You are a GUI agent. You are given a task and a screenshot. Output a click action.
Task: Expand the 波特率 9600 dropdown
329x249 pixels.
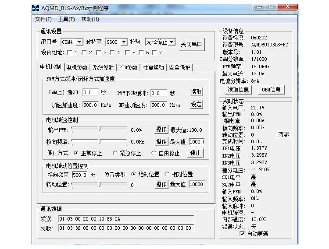[x=124, y=42]
